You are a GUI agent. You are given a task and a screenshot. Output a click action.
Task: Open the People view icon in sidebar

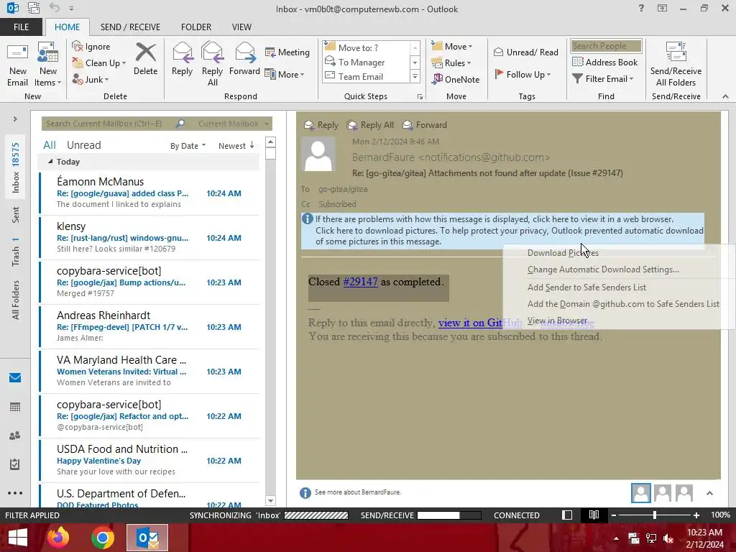[x=15, y=436]
